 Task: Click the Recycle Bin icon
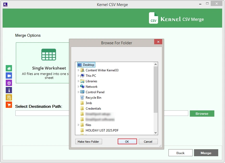click(82, 98)
